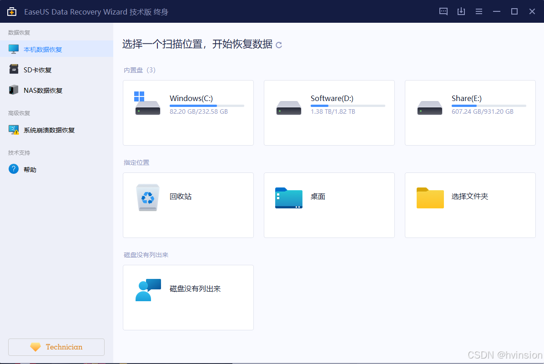Open the 磁盘没有列出来 card label

[x=195, y=289]
